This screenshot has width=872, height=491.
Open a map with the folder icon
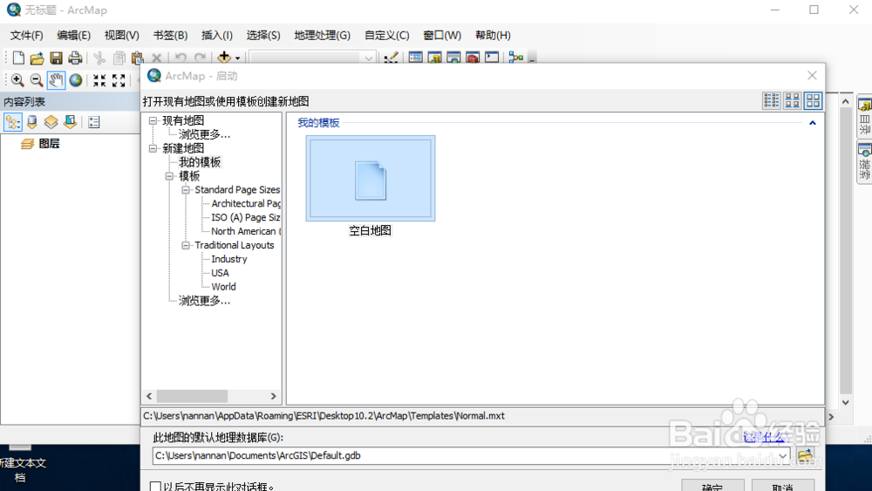37,58
